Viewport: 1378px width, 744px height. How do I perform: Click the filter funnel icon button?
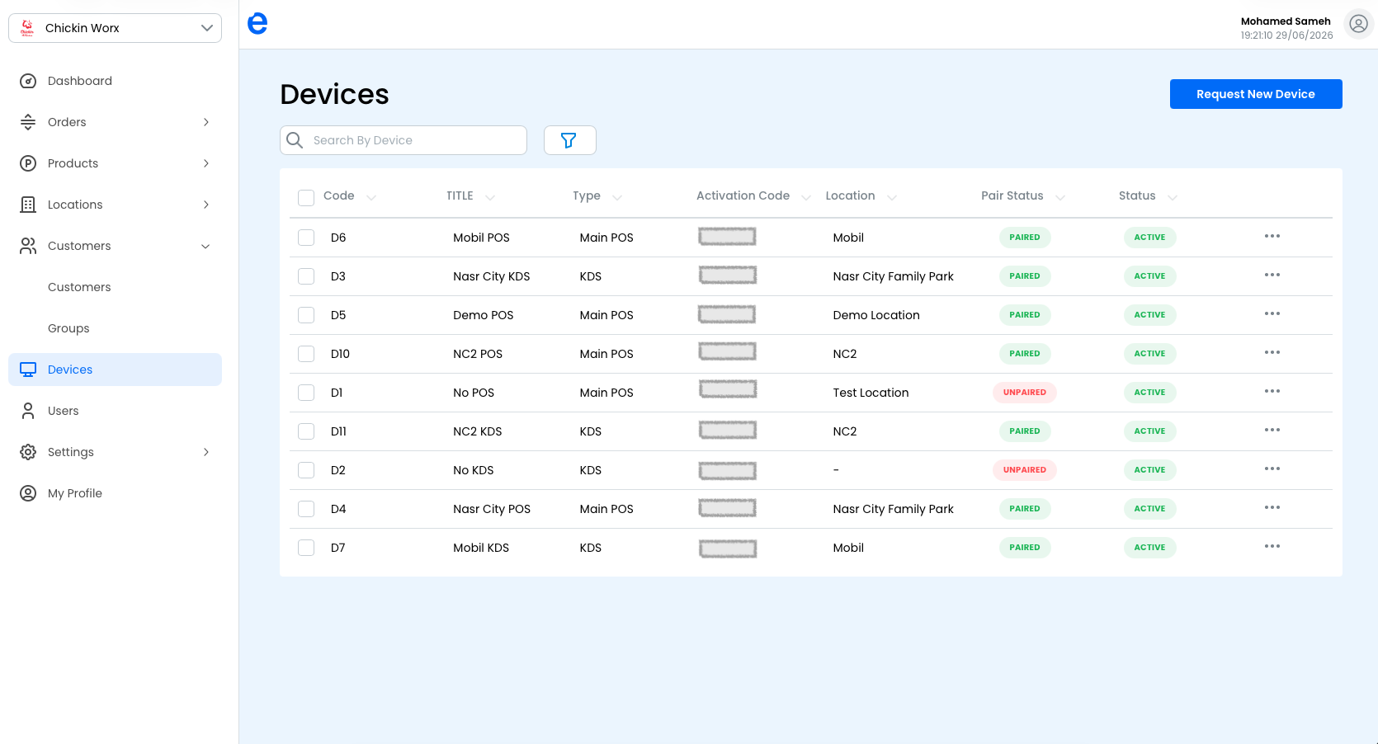tap(569, 140)
